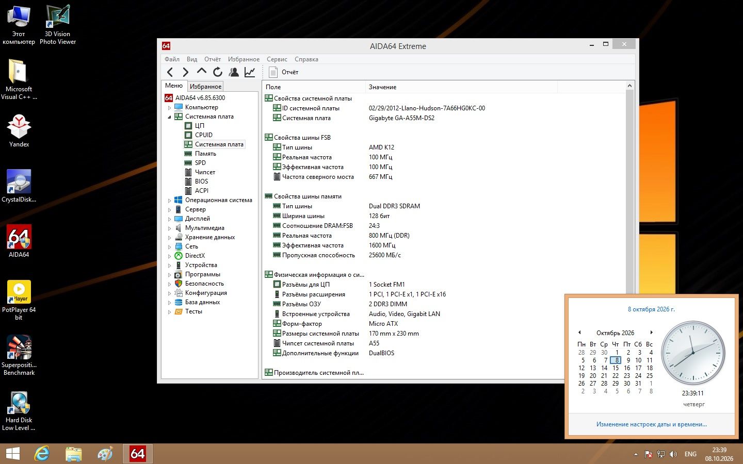Click the Forward navigation arrow in toolbar
Viewport: 743px width, 464px height.
tap(186, 72)
